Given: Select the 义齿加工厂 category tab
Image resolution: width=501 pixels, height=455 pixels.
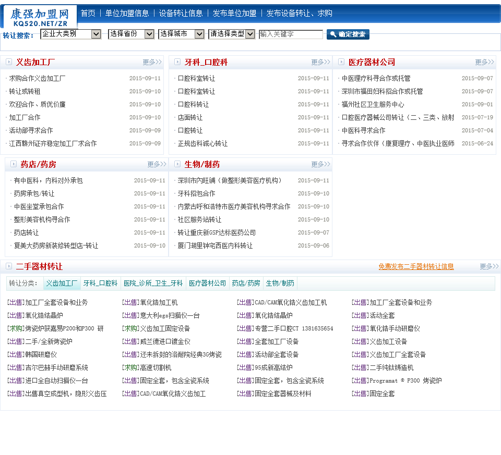Looking at the screenshot, I should [x=62, y=283].
